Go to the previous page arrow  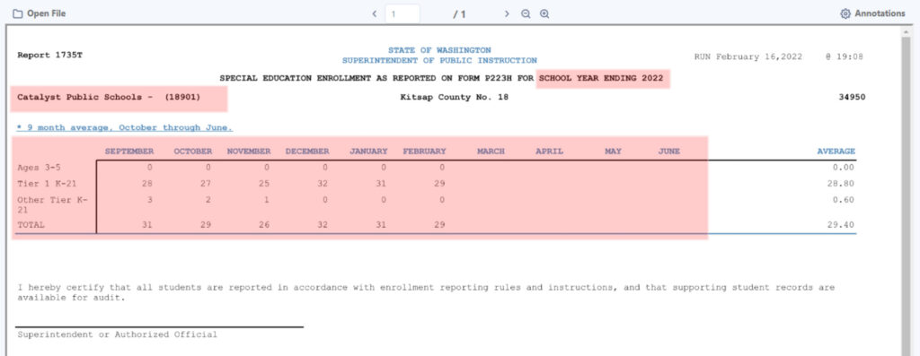tap(375, 13)
